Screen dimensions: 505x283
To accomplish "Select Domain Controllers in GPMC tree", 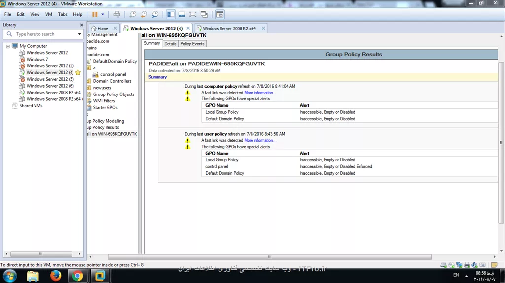I will pos(112,81).
